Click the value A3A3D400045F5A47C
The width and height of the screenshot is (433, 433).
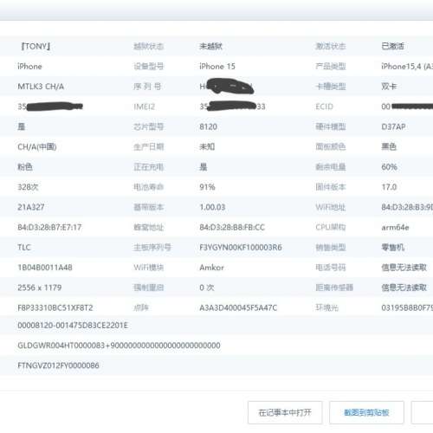coord(238,307)
